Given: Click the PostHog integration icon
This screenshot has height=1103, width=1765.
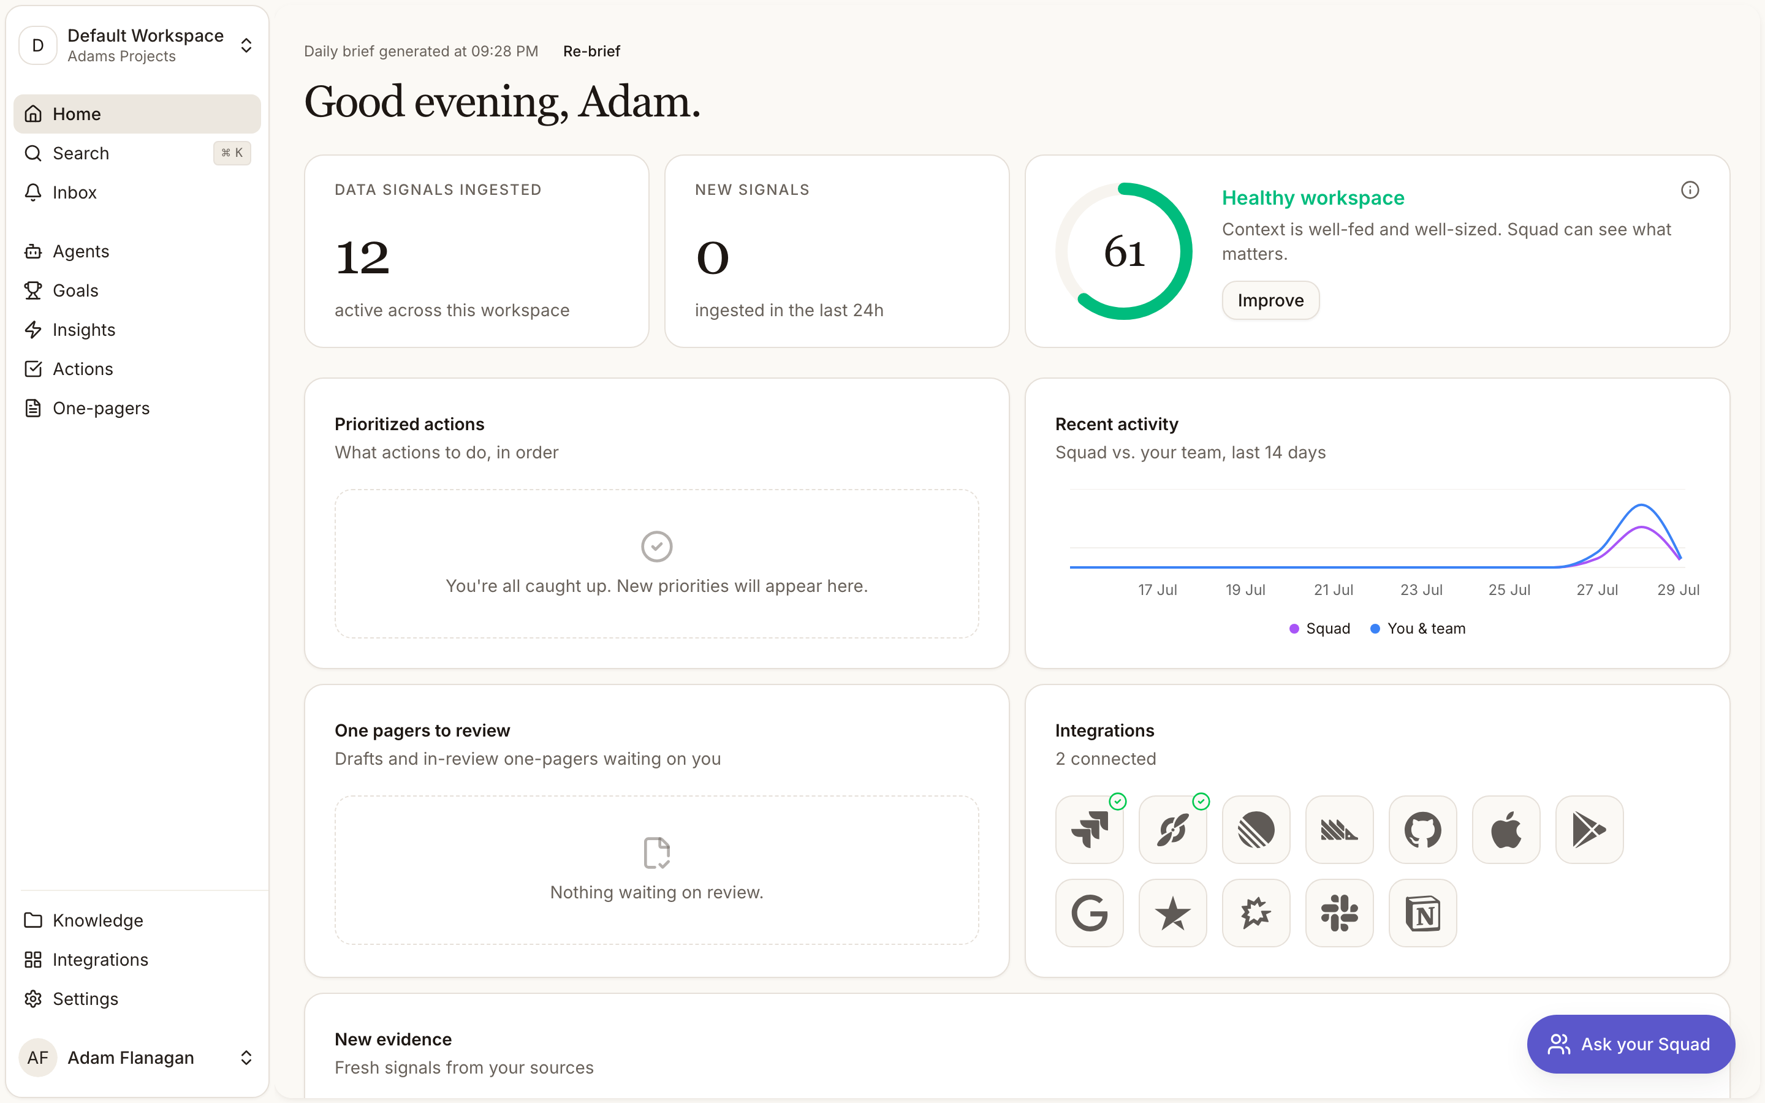Looking at the screenshot, I should click(x=1339, y=830).
